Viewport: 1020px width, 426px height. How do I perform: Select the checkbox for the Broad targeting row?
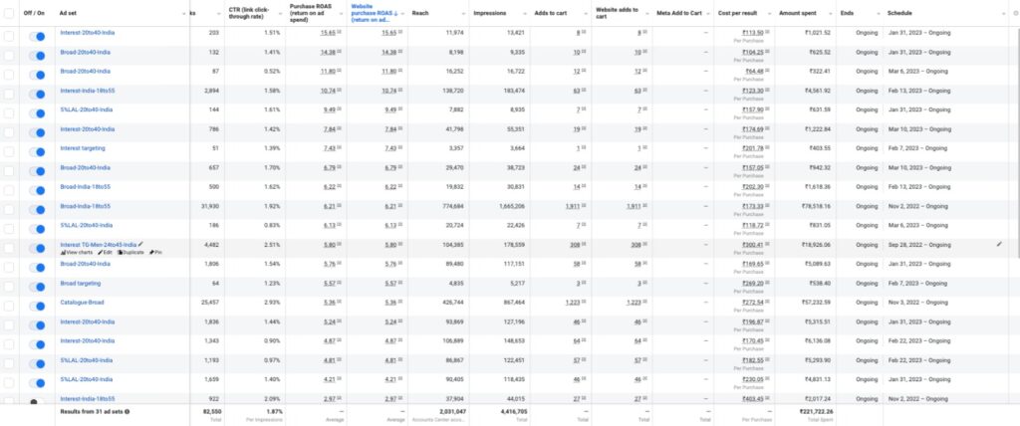(x=9, y=283)
